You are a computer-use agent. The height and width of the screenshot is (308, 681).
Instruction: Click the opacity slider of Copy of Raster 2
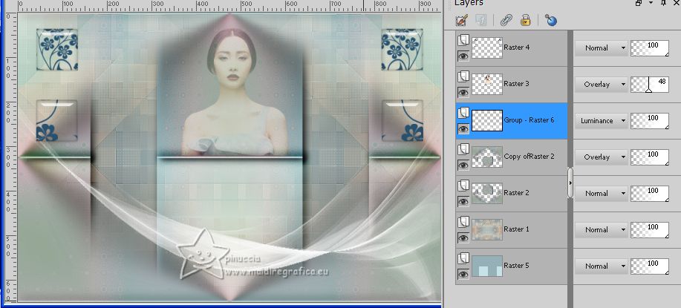pos(650,157)
